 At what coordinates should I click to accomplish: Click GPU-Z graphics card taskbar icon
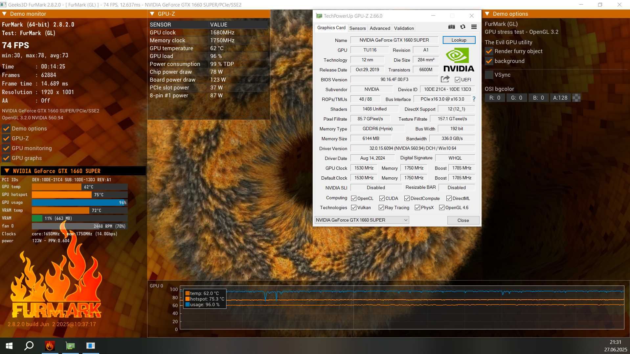tap(70, 346)
